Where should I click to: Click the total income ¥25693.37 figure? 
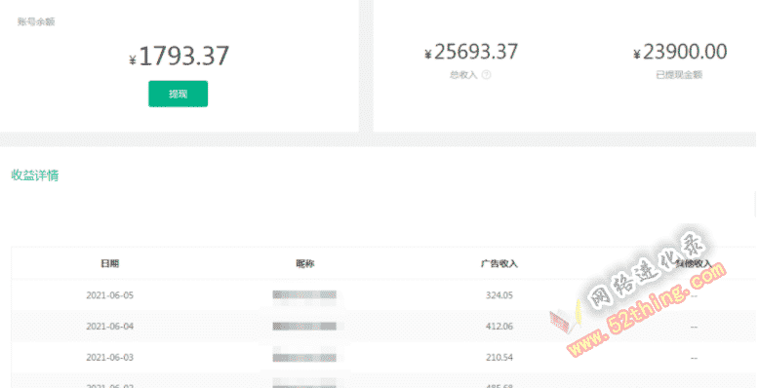coord(471,52)
